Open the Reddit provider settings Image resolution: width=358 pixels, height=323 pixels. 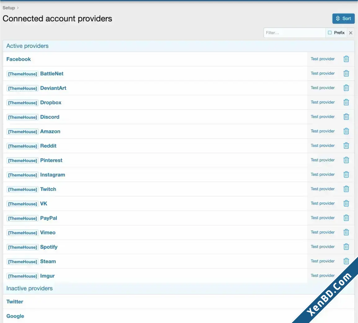(48, 146)
